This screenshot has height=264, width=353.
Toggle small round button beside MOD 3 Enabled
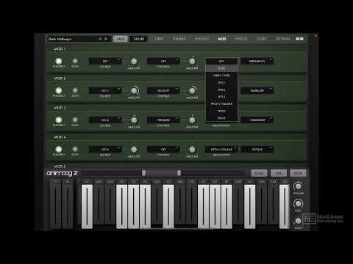click(75, 120)
